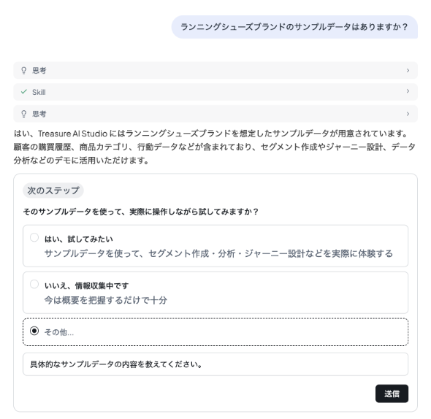Click the text field with 具体的なサンプルデータ text
Image resolution: width=431 pixels, height=419 pixels.
pos(215,364)
